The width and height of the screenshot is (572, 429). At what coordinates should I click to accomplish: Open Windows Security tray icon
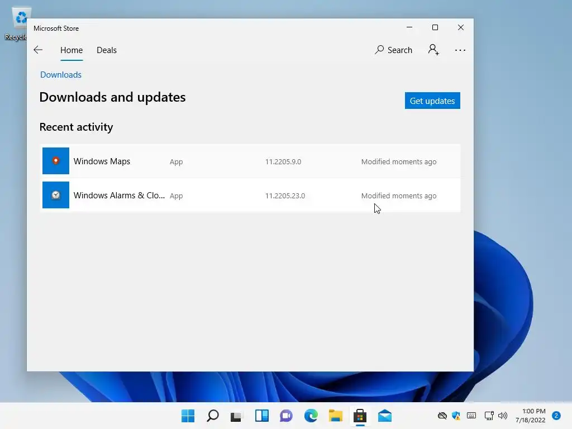coord(456,416)
